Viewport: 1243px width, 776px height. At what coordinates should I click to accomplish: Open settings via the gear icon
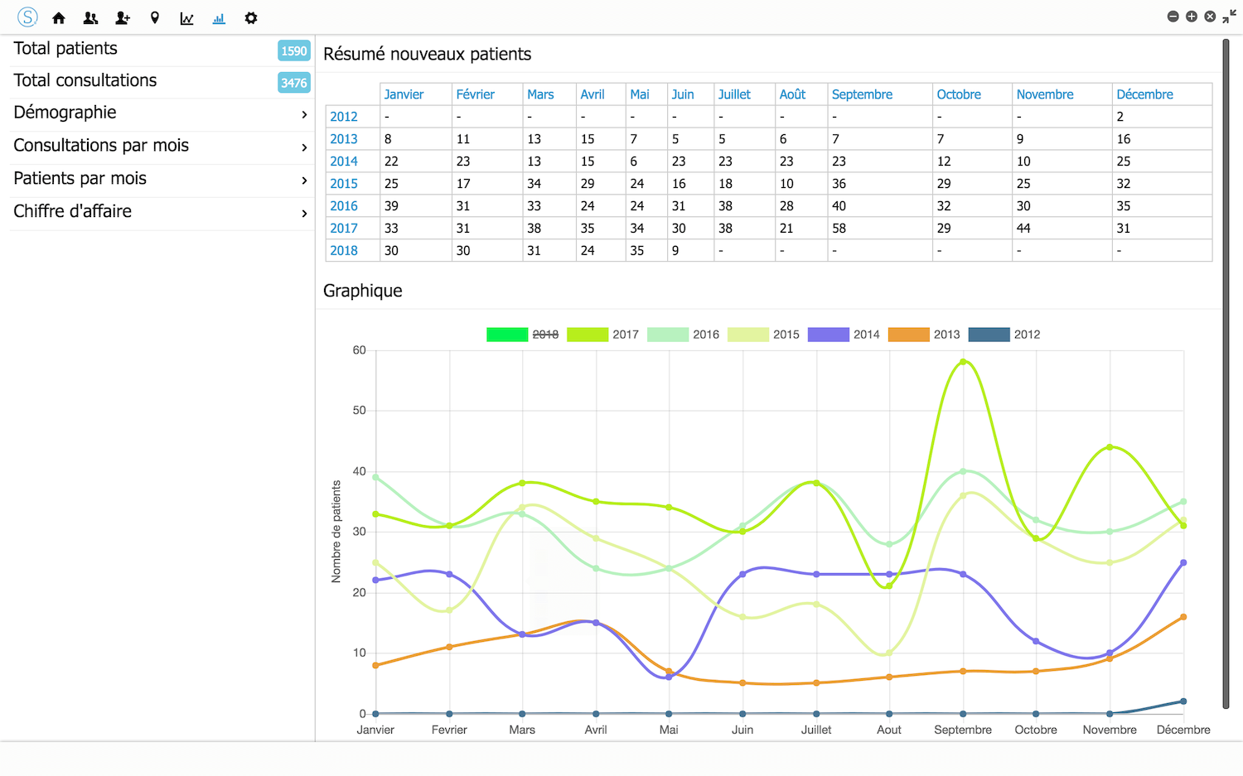point(251,18)
